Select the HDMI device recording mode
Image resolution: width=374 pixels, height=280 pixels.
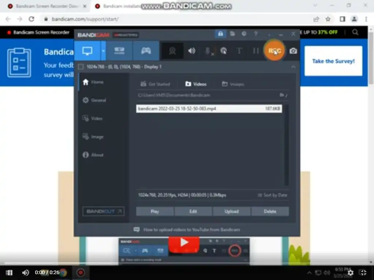(x=119, y=51)
